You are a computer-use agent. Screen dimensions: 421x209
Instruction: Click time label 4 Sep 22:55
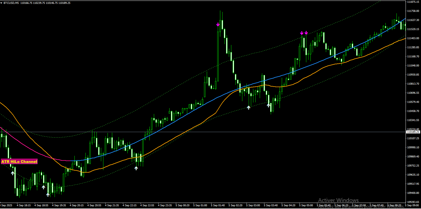pyautogui.click(x=147, y=205)
